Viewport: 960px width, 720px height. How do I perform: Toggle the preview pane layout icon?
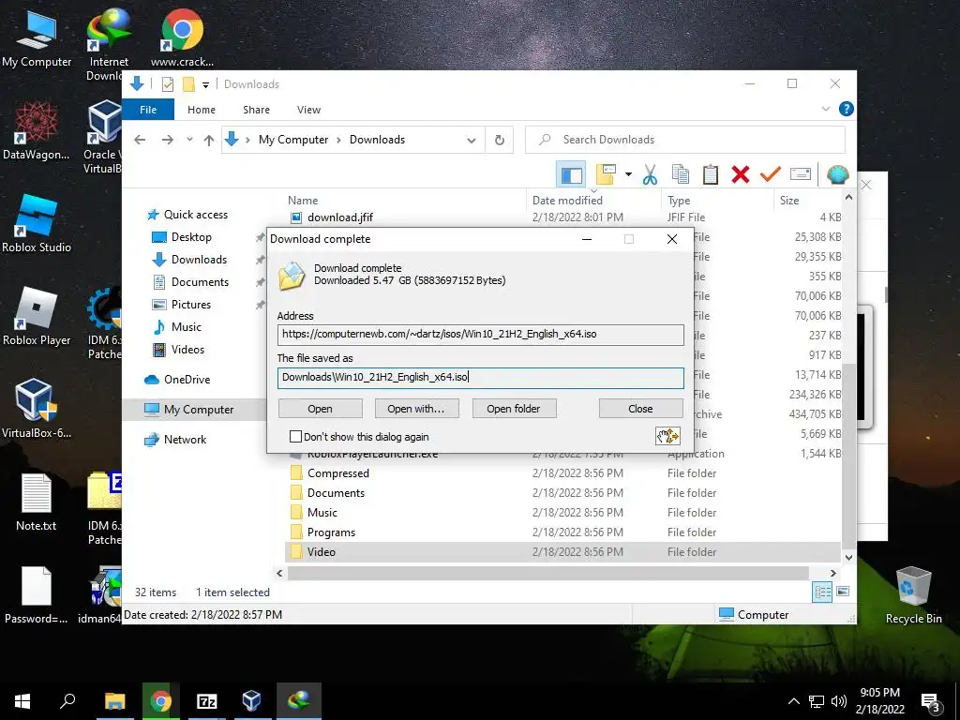(x=571, y=174)
